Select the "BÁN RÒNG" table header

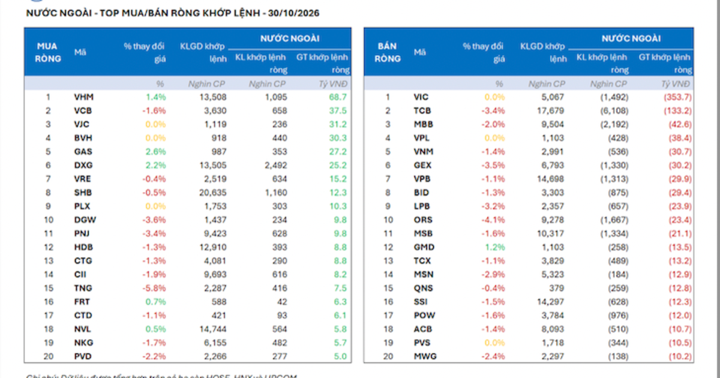pyautogui.click(x=388, y=52)
